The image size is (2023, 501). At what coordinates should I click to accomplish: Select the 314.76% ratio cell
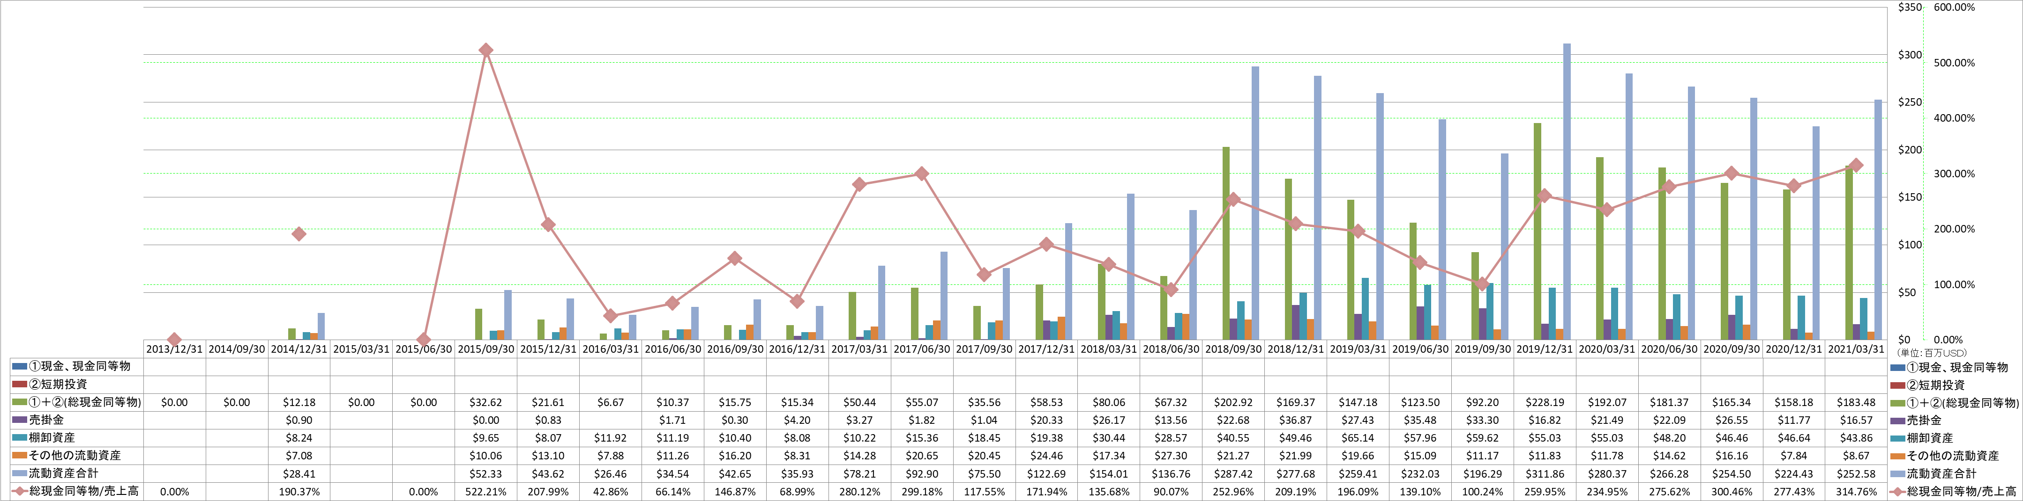click(x=1857, y=492)
